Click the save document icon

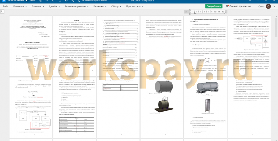click(x=40, y=1)
